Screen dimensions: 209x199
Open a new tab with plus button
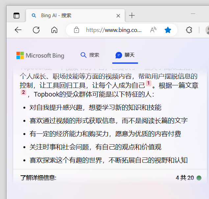pos(132,15)
